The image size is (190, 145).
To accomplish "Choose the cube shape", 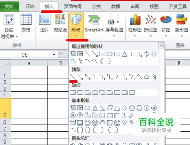I will click(x=73, y=123).
